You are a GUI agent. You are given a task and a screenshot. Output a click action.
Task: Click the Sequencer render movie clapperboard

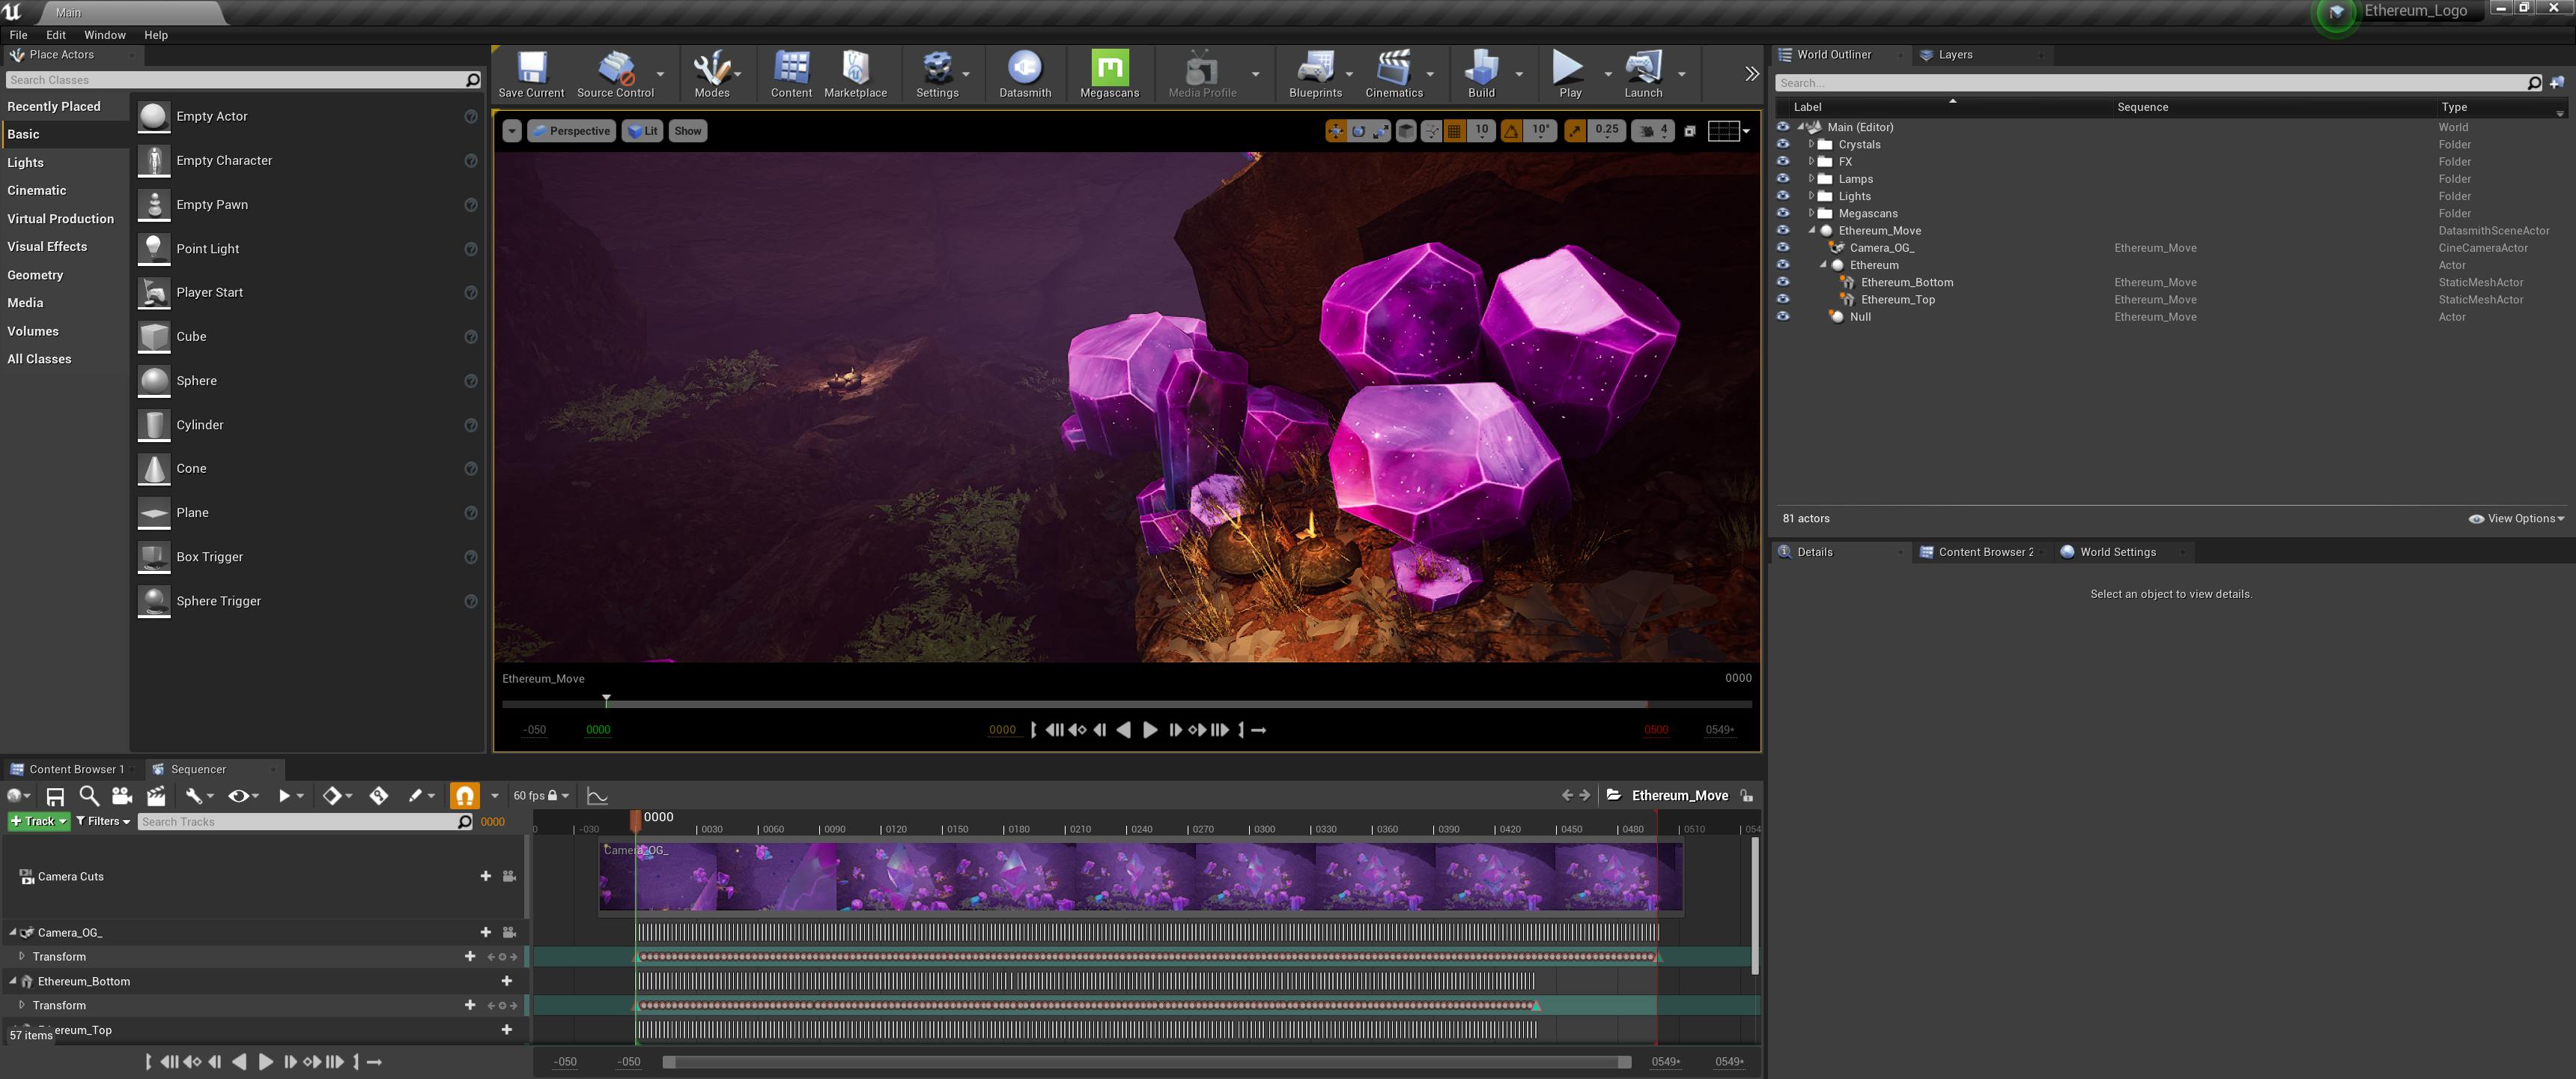tap(156, 796)
